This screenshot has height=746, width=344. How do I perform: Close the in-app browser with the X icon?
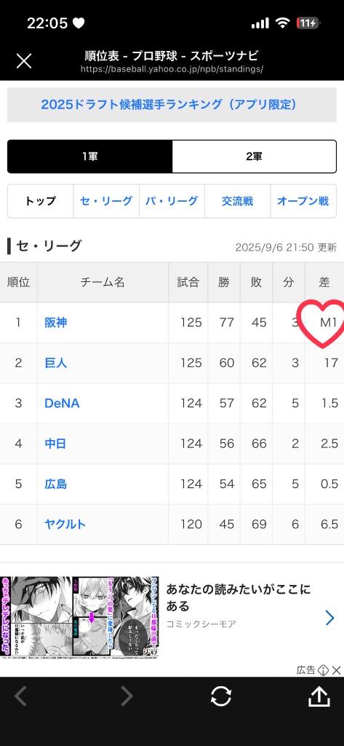[x=24, y=61]
